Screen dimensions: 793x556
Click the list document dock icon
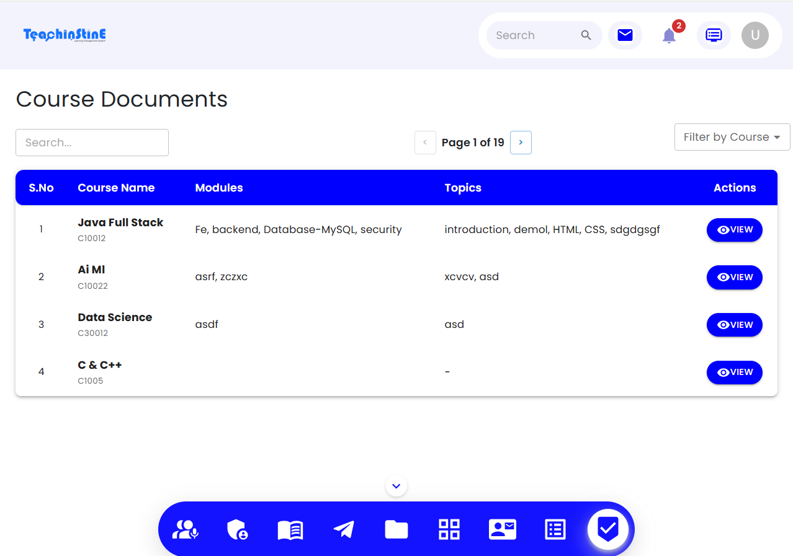point(555,529)
